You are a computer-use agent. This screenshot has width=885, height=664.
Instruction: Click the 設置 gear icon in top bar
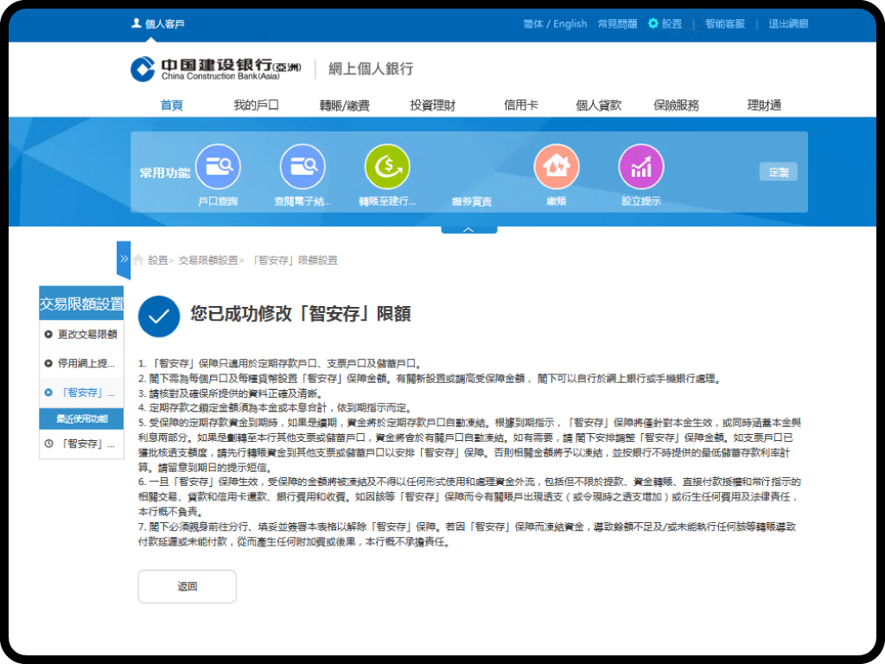coord(653,24)
